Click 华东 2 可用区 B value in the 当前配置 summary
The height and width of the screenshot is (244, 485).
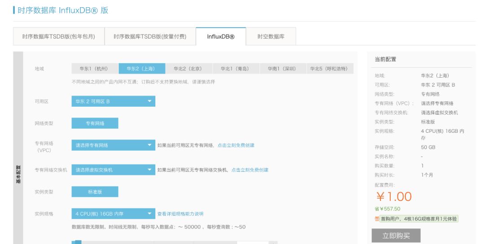coord(438,85)
